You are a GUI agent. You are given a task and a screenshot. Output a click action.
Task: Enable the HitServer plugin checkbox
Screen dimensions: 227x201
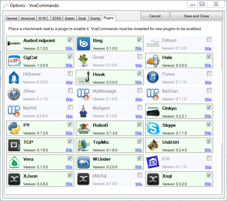(x=70, y=73)
